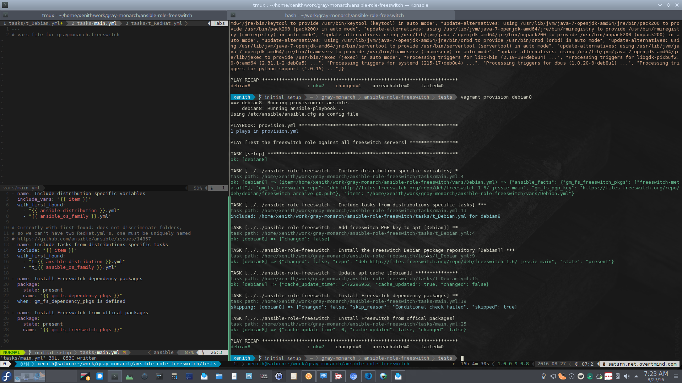Expand hidden system tray icons arrow
The image size is (682, 383).
[636, 376]
